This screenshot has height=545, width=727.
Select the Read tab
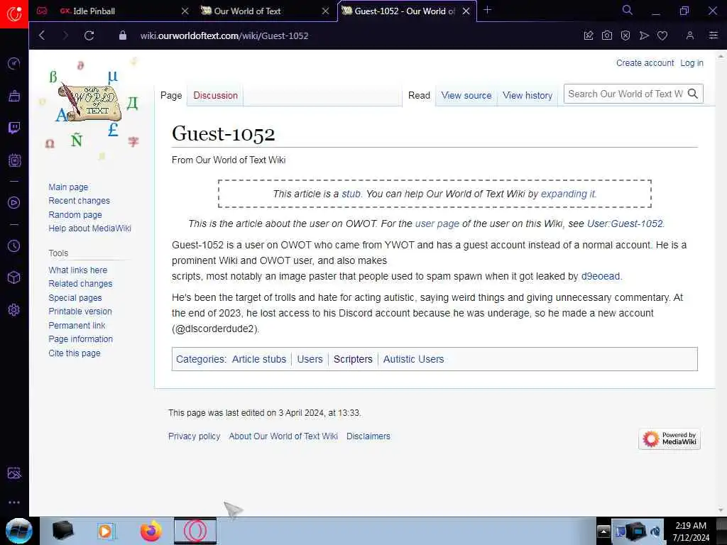tap(419, 96)
